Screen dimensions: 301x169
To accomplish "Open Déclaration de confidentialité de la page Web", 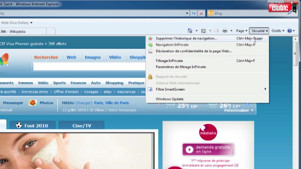I will point(207,51).
